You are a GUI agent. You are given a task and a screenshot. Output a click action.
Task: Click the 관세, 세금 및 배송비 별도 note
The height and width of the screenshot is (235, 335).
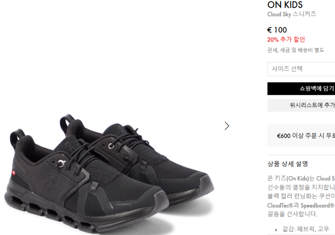pos(296,50)
